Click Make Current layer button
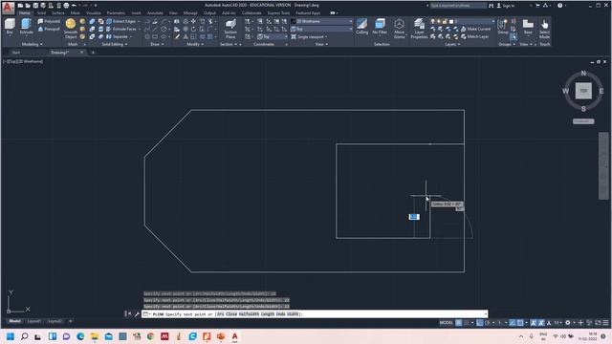This screenshot has width=612, height=344. tap(475, 29)
